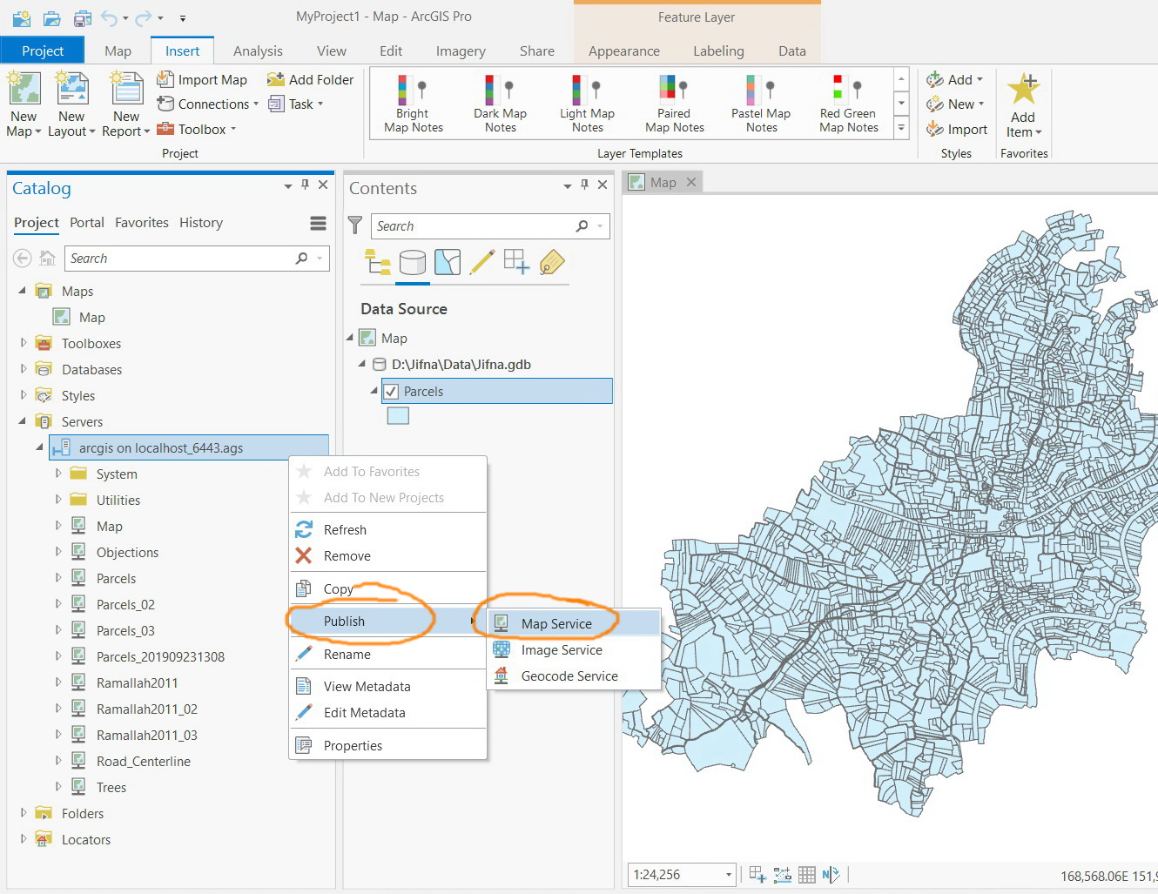Click the Catalog hamburger menu icon

click(318, 223)
